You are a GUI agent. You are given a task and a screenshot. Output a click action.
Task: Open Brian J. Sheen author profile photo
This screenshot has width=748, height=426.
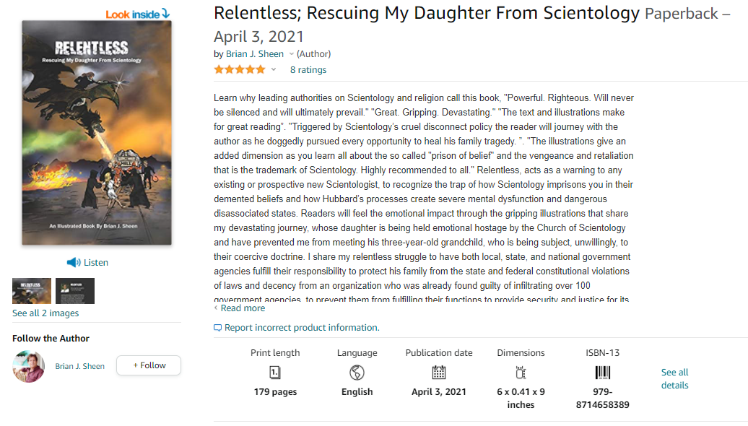tap(29, 366)
